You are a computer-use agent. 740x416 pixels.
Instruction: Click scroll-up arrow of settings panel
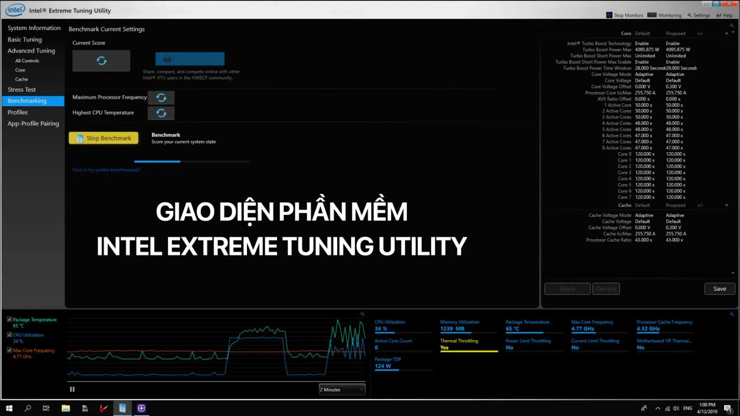click(x=733, y=31)
